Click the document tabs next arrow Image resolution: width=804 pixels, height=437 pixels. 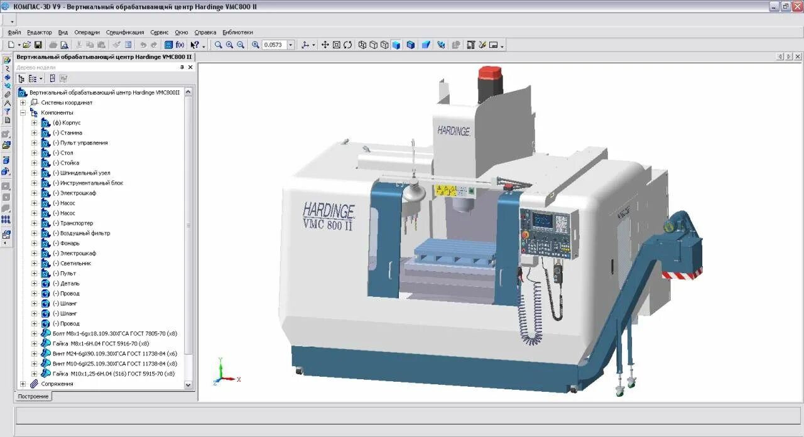[789, 57]
